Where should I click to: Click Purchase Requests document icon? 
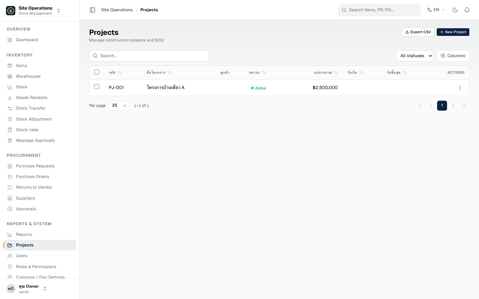click(10, 166)
